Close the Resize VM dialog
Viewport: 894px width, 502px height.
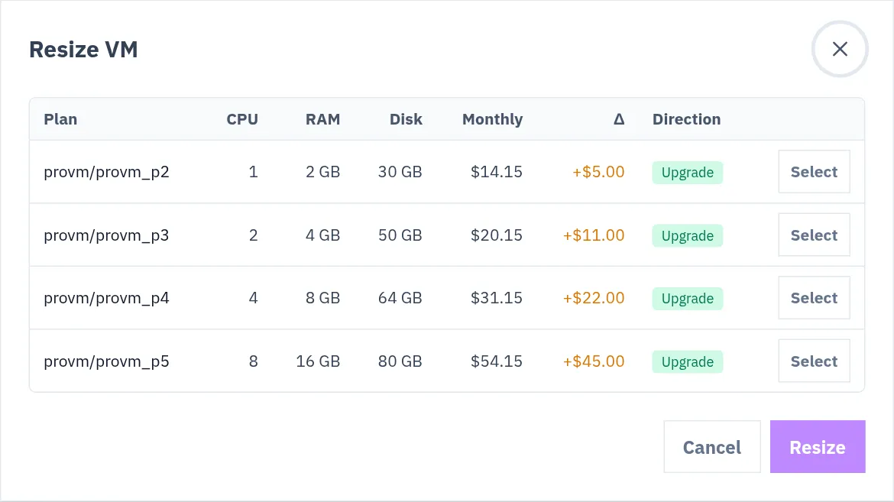pyautogui.click(x=839, y=49)
